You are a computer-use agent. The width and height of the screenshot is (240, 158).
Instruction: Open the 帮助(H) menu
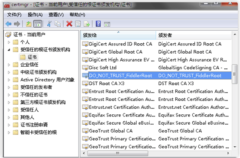[x=77, y=15]
